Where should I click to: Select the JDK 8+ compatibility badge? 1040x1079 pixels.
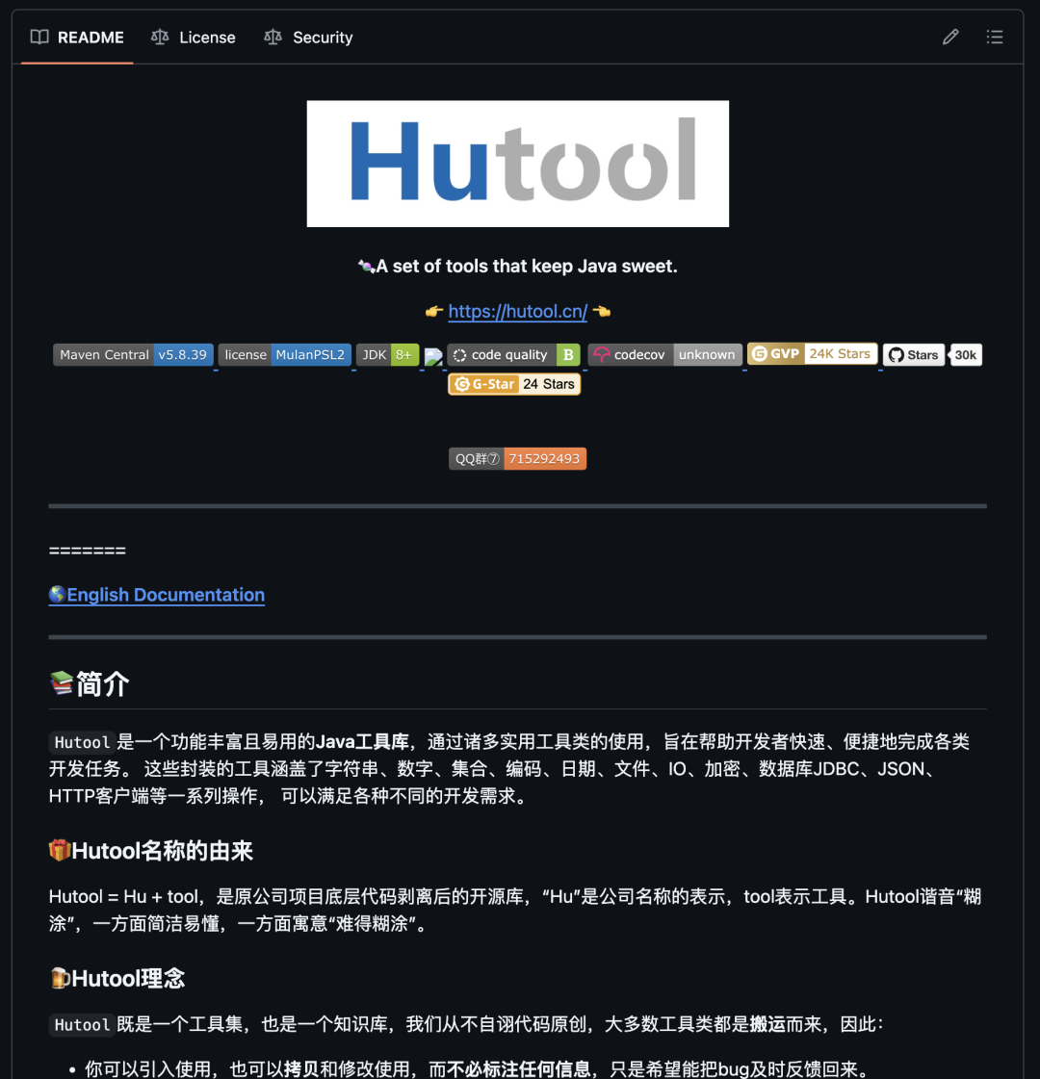pos(387,354)
